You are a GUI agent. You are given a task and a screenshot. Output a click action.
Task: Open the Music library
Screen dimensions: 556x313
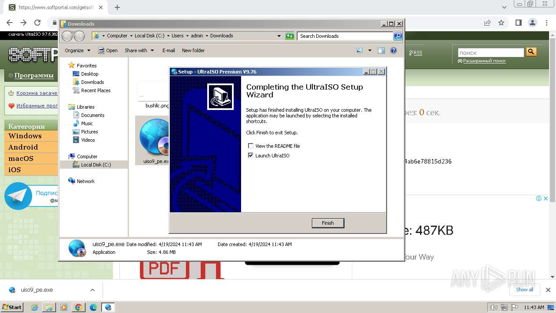point(87,123)
